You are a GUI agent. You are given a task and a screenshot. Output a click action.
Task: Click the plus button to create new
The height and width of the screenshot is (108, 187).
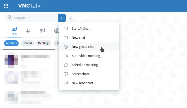62,18
